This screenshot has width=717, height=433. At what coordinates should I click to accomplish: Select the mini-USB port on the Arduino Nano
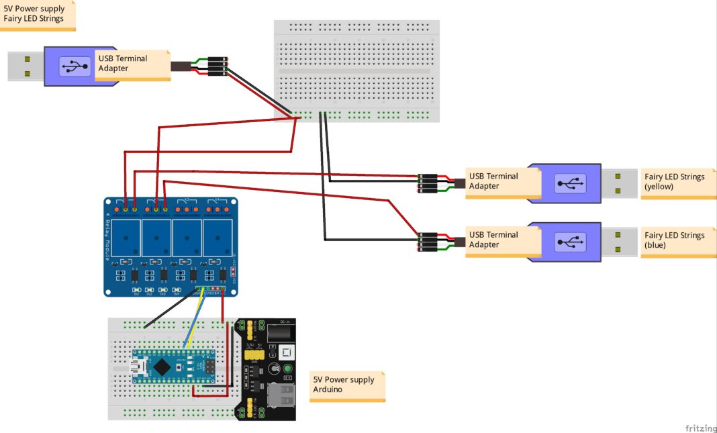(139, 367)
